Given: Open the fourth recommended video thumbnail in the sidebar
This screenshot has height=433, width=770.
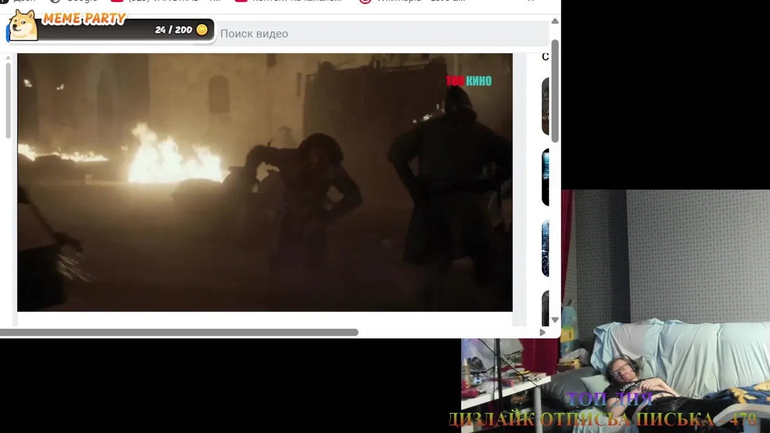Looking at the screenshot, I should click(x=546, y=309).
